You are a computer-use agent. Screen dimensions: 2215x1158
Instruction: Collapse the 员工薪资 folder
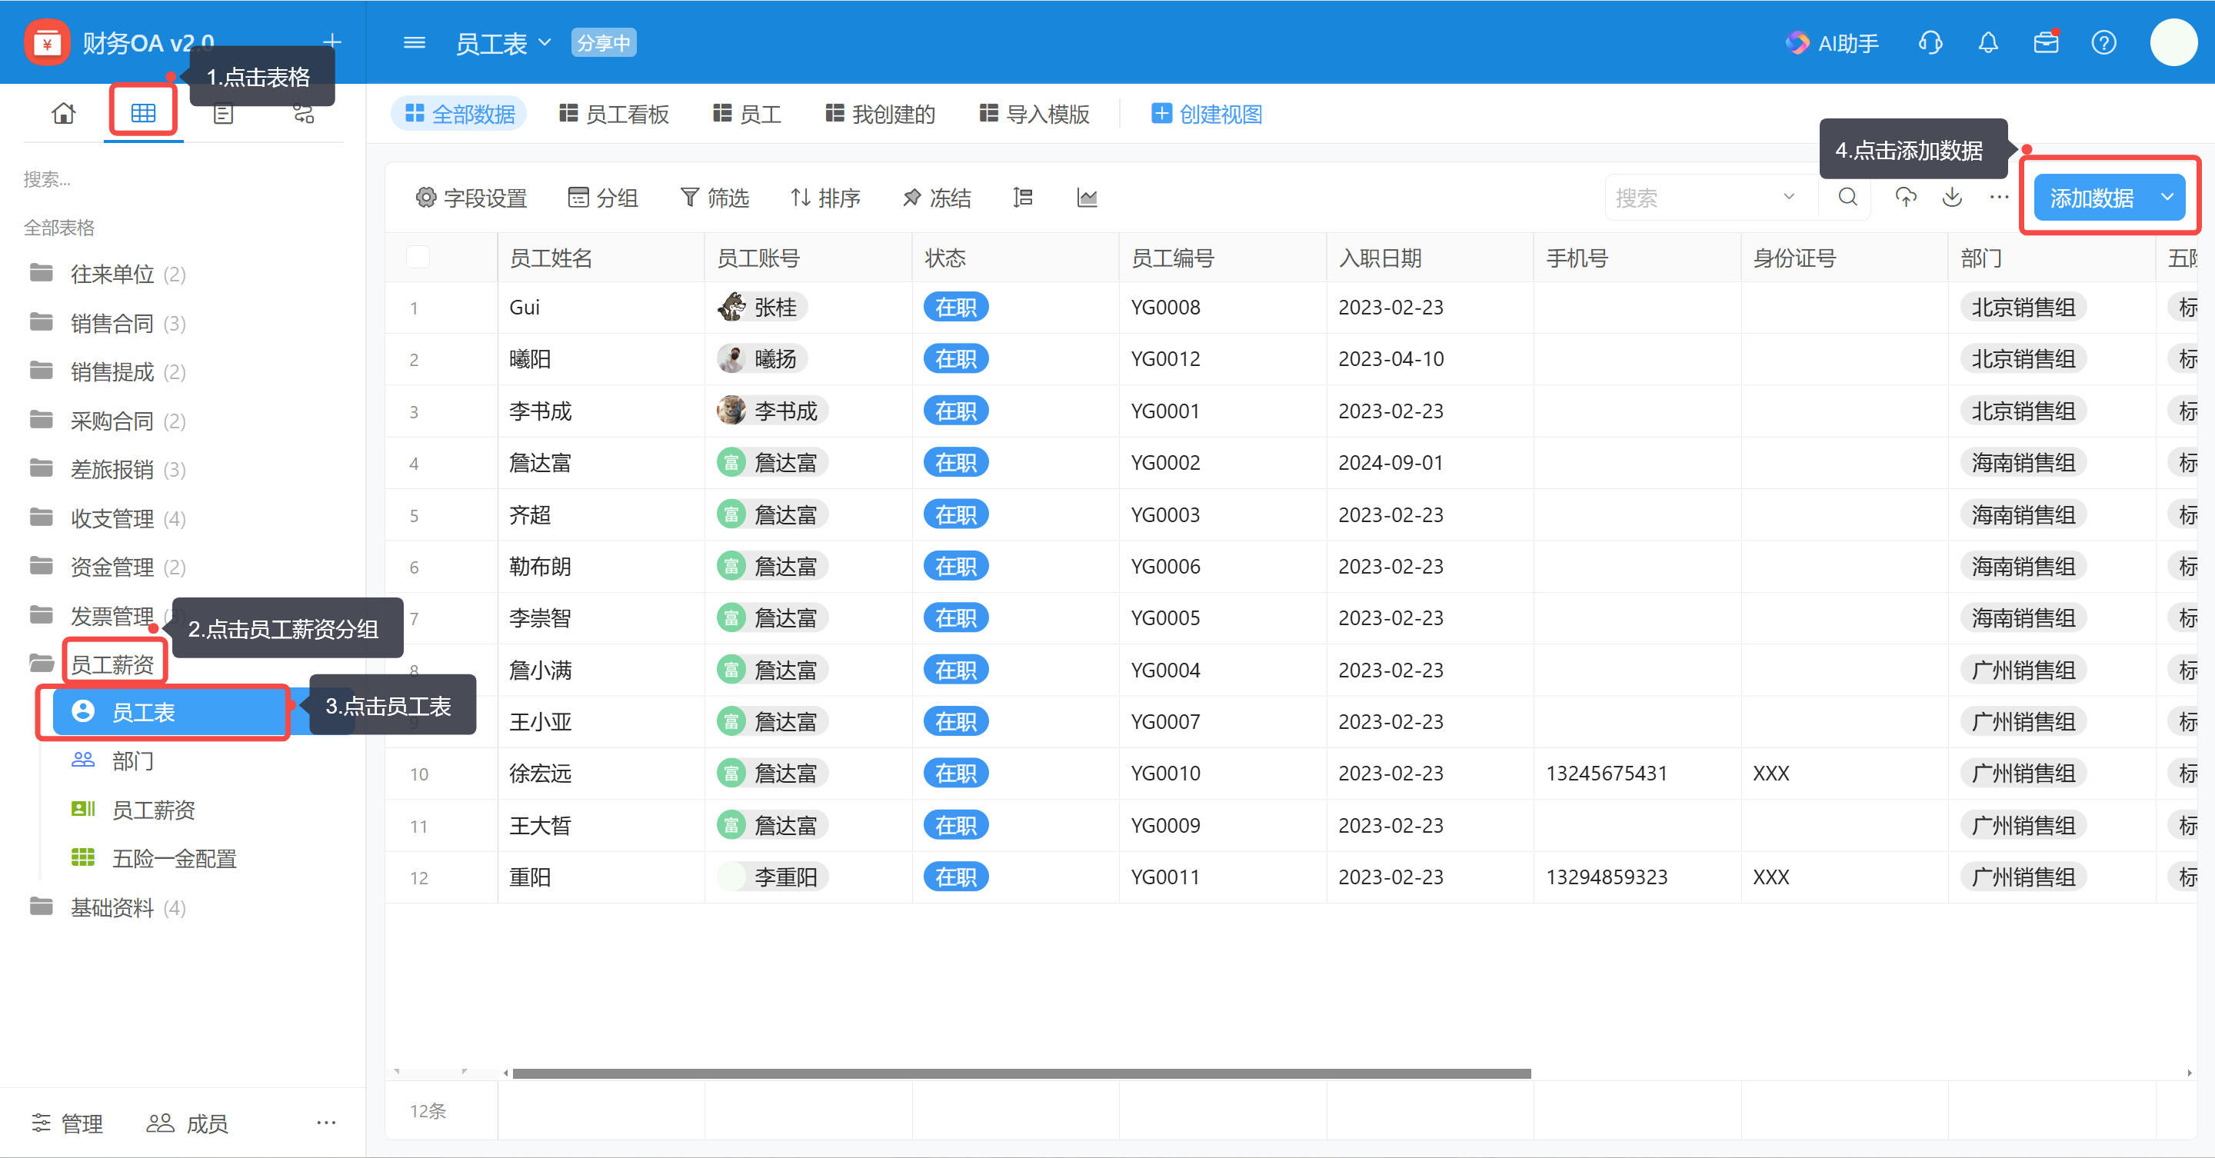coord(92,664)
